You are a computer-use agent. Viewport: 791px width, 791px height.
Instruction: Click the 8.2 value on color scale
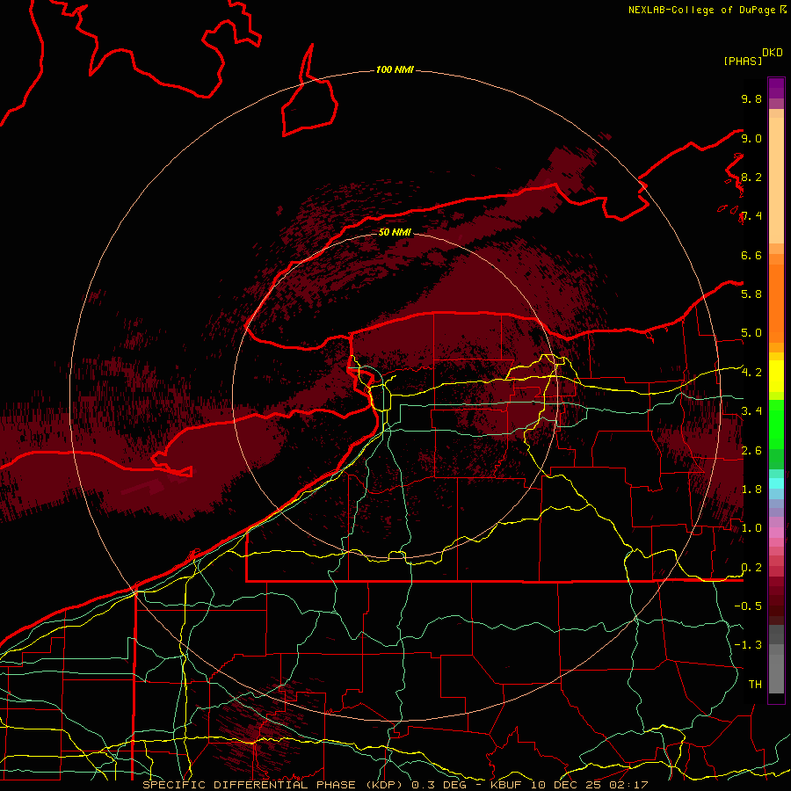point(751,177)
